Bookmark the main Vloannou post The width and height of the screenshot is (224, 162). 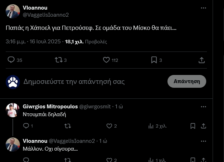coord(154,60)
